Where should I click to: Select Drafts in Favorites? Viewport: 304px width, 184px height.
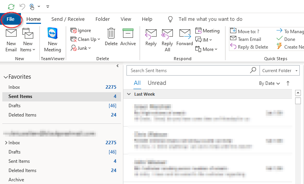tap(15, 106)
